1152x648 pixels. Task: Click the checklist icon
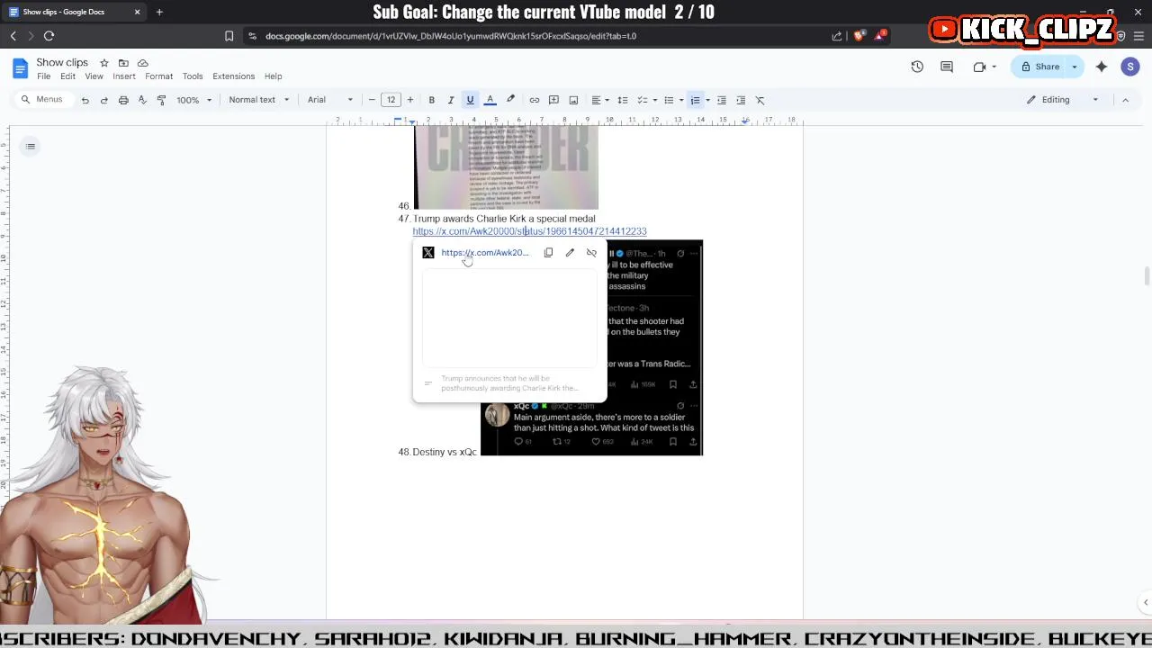point(643,100)
